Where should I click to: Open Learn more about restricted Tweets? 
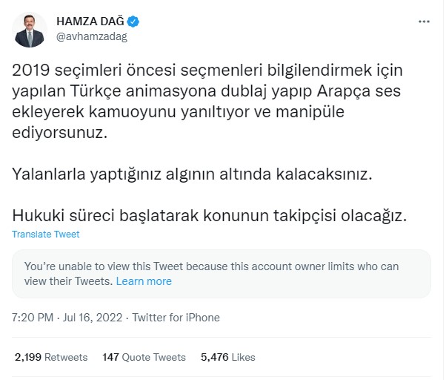[144, 281]
